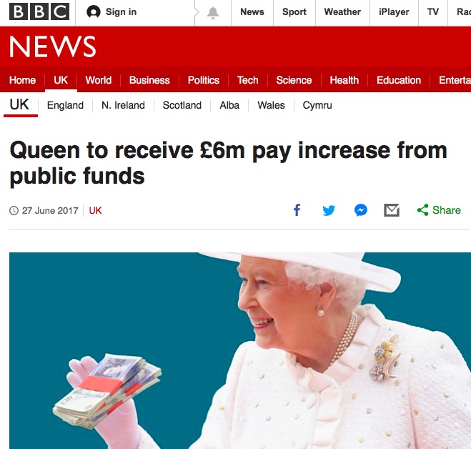Select the Scotland sub-section
Viewport: 471px width, 449px height.
pyautogui.click(x=182, y=105)
